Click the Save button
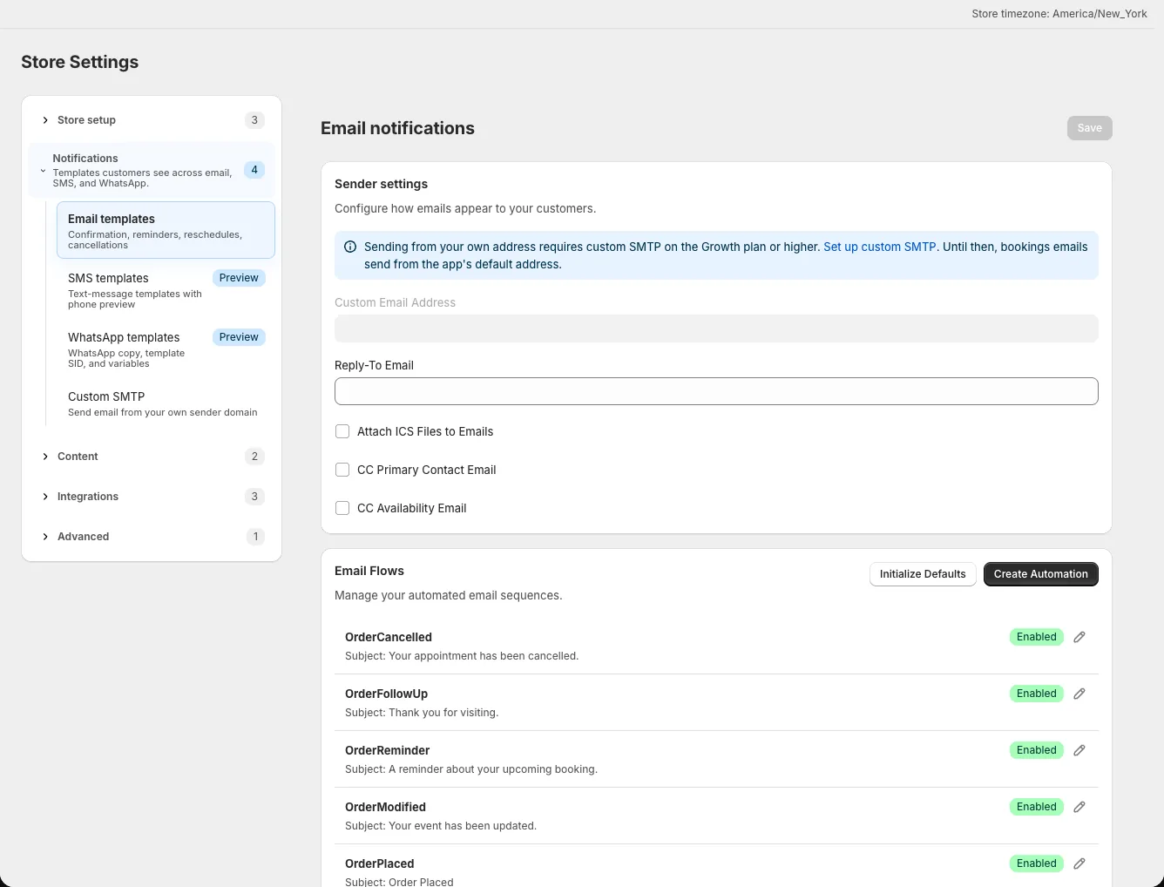Image resolution: width=1164 pixels, height=887 pixels. 1090,128
